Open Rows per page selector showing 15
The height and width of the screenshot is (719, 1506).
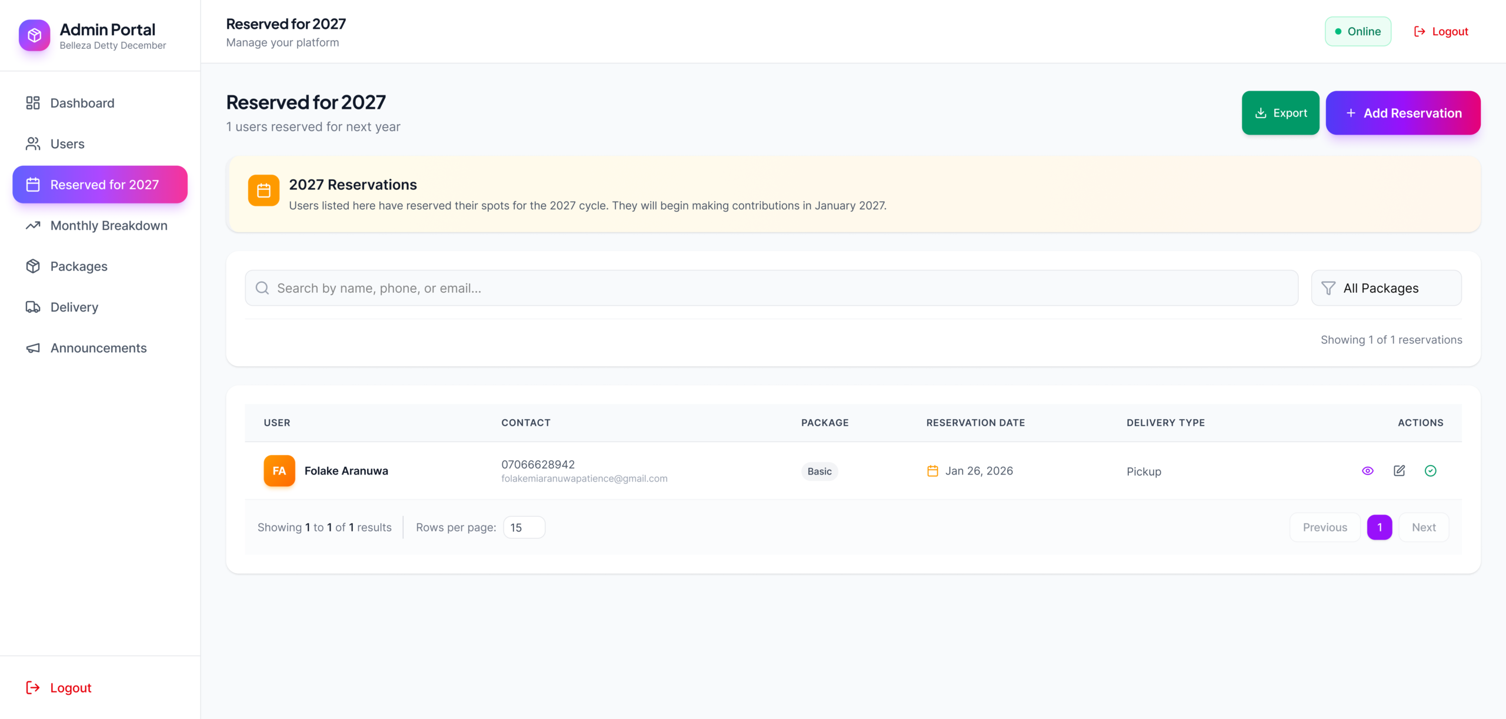click(x=524, y=527)
